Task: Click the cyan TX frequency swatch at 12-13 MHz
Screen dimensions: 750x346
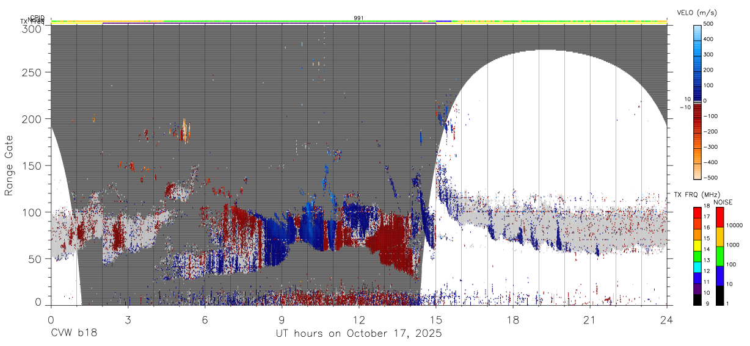Action: 697,267
